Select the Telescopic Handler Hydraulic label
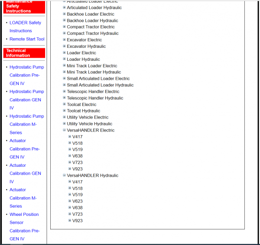260x245 pixels. click(95, 98)
